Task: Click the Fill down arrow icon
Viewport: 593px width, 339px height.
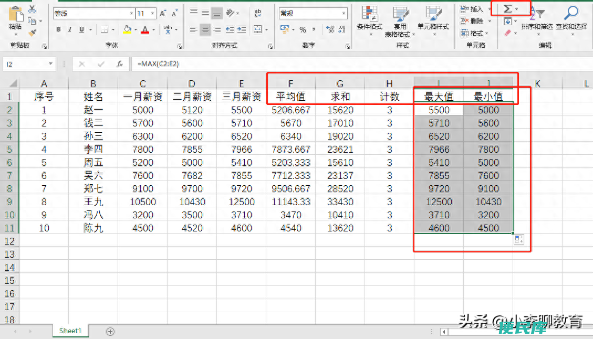Action: point(508,21)
